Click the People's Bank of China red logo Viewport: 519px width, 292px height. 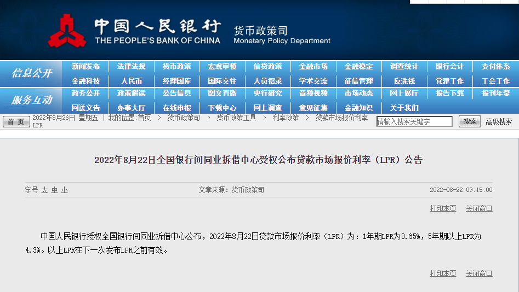click(67, 31)
